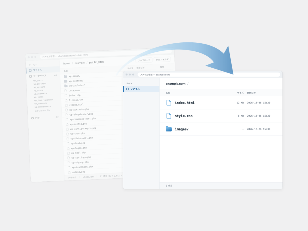Click the wp-content/ folder icon in back window
This screenshot has width=308, height=231.
66,81
